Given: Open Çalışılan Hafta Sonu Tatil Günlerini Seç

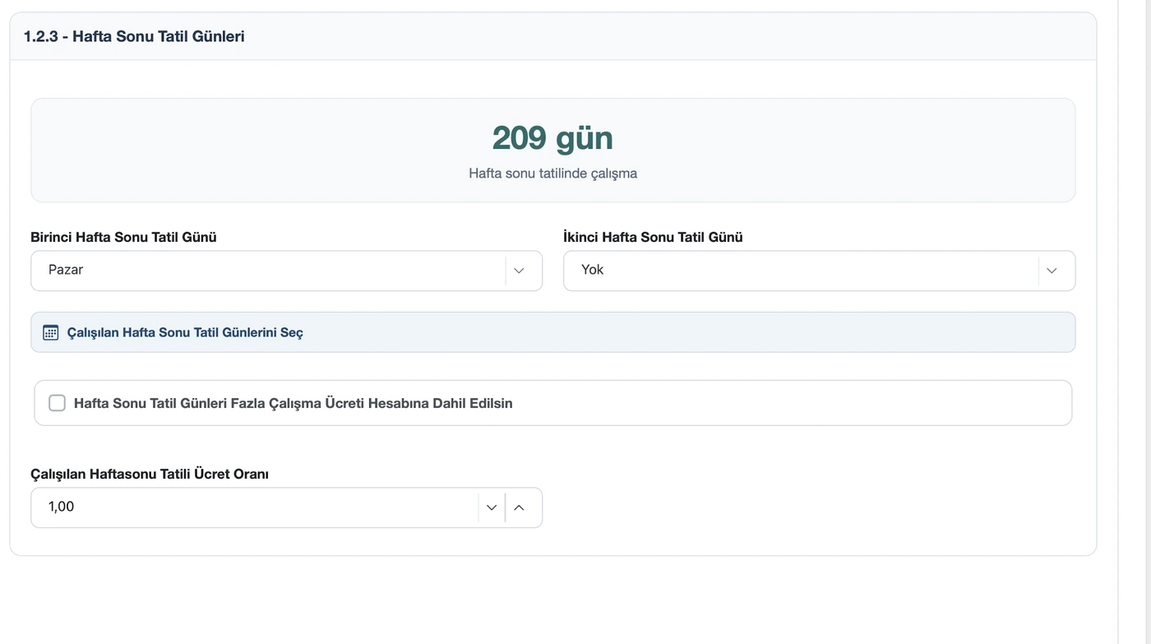Looking at the screenshot, I should 552,332.
